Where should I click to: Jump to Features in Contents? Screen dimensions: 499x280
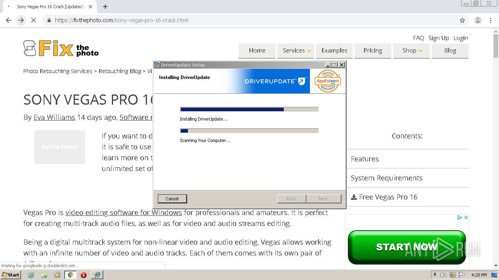365,159
